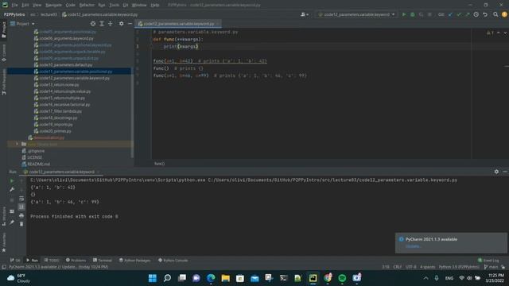Open the TODO tool window tab
This screenshot has width=509, height=286.
(x=52, y=260)
